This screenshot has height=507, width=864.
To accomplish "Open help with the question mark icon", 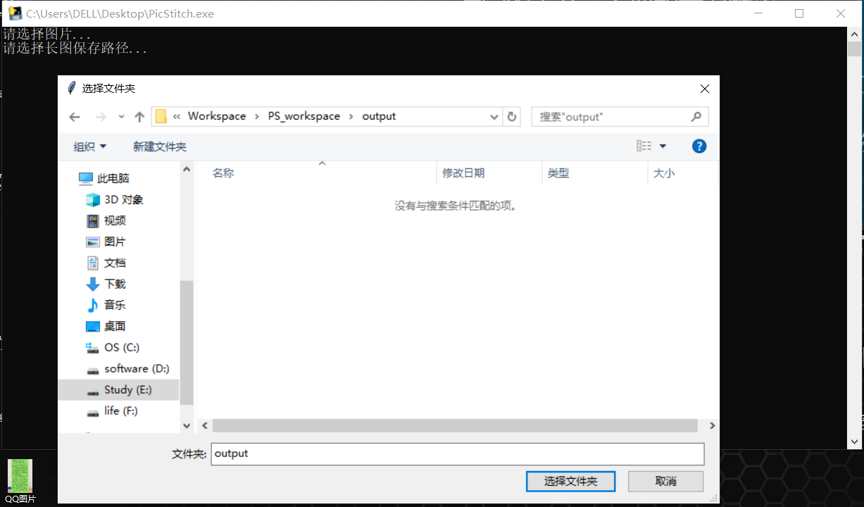I will pyautogui.click(x=699, y=146).
